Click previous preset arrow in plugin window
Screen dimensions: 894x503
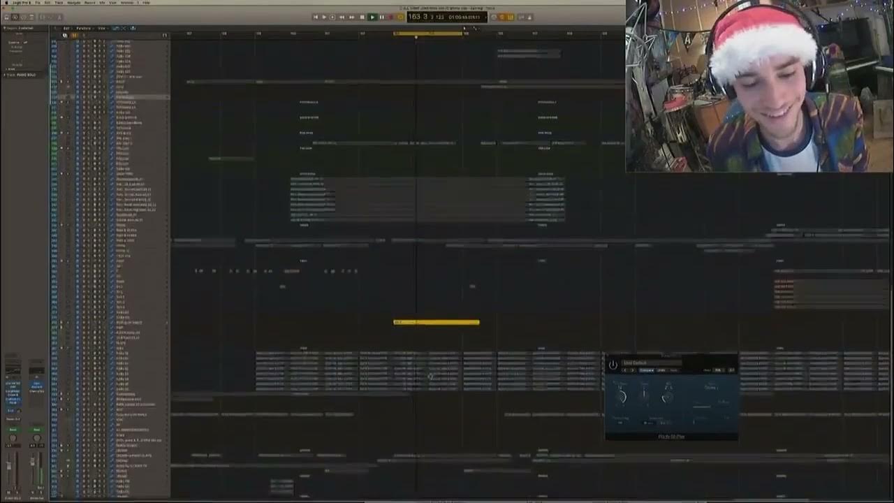(x=624, y=370)
